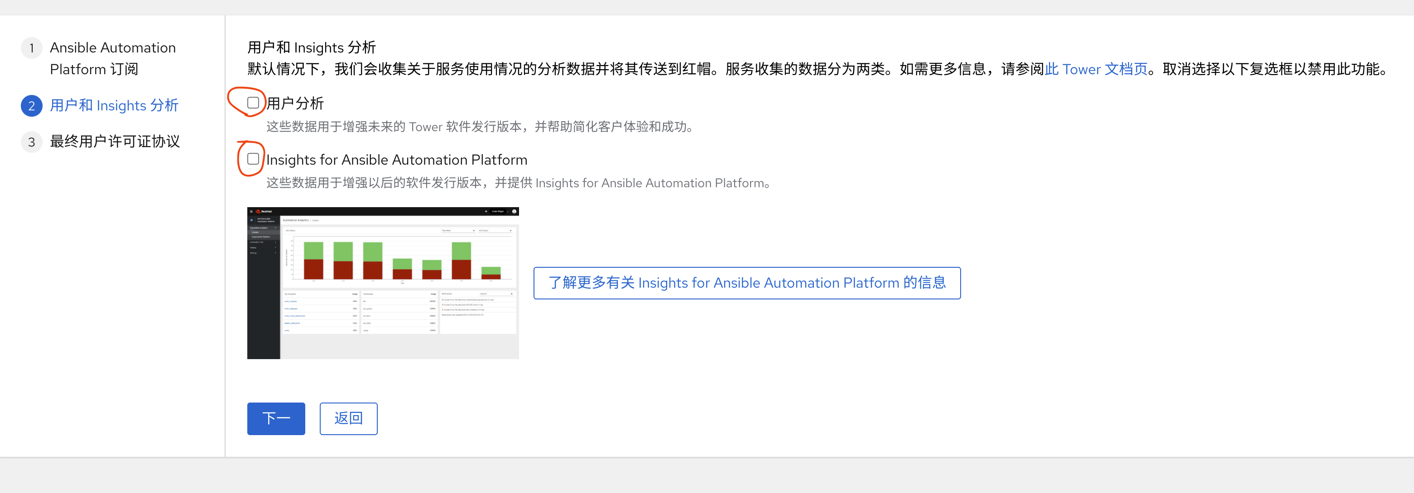Open the 此 Tower 文档页 link
1414x493 pixels.
1096,69
